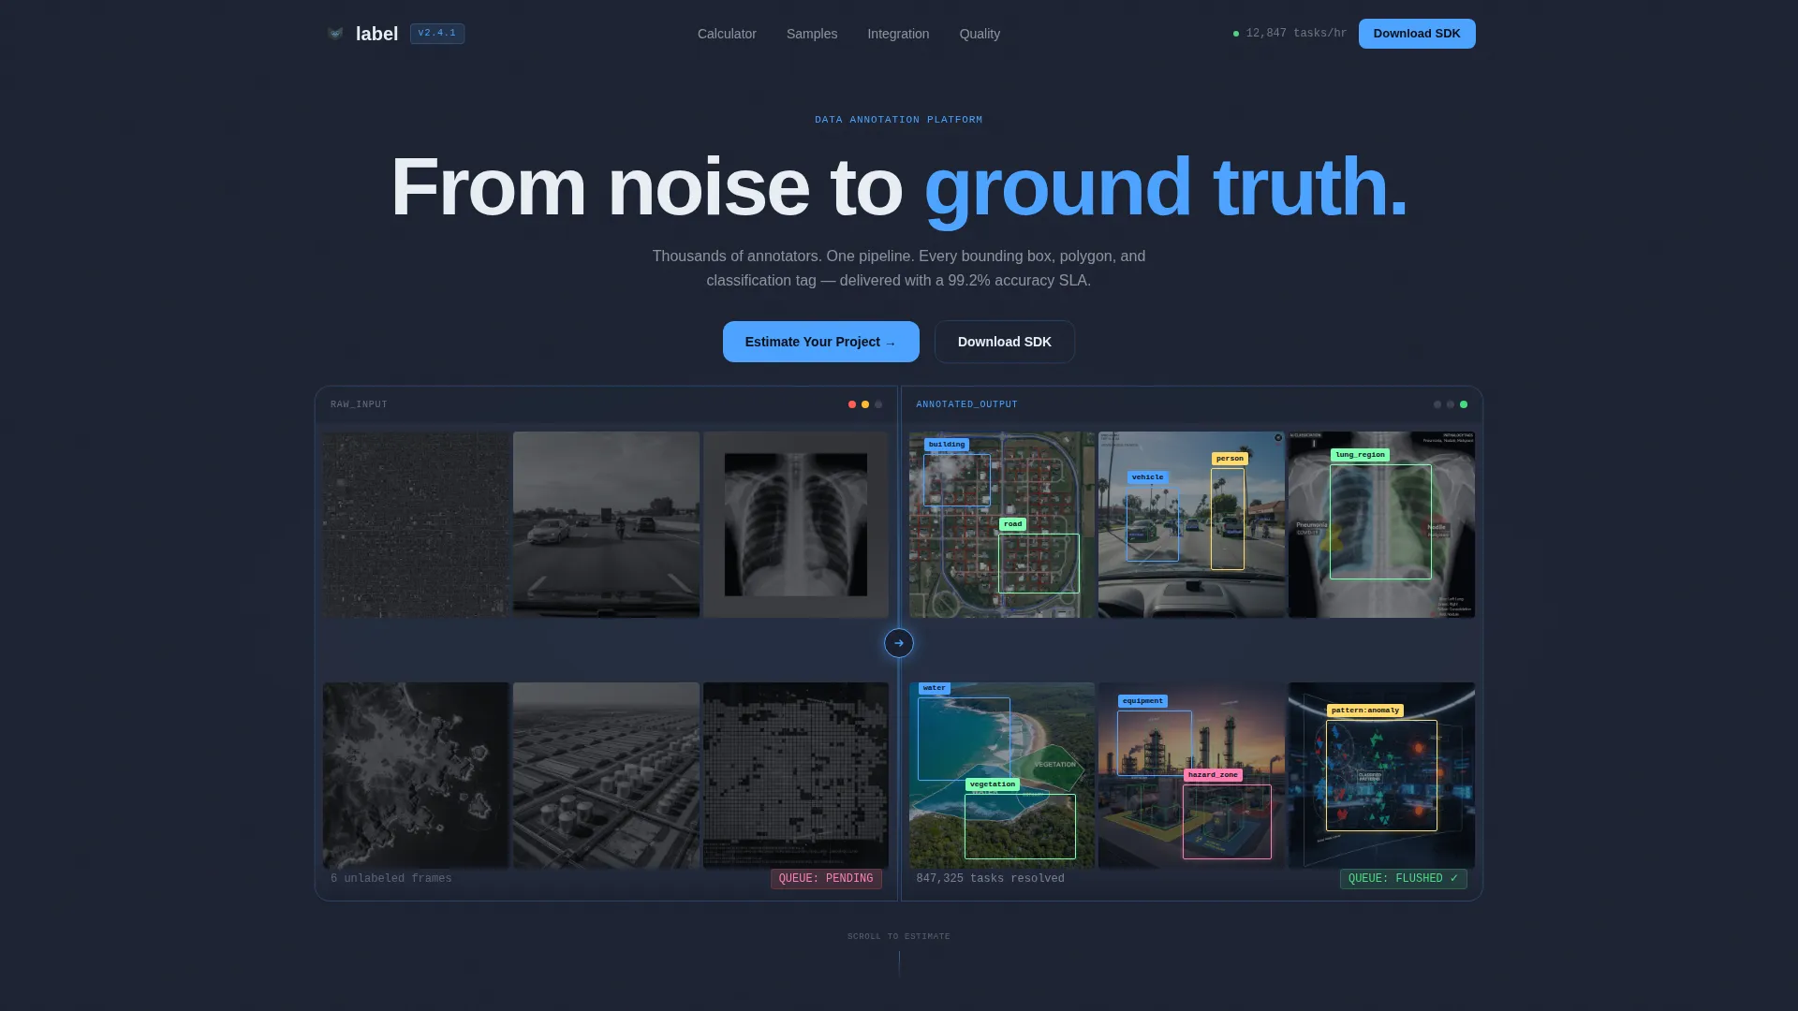Open the annotated street dashcam thumbnail
This screenshot has width=1798, height=1011.
tap(1191, 524)
